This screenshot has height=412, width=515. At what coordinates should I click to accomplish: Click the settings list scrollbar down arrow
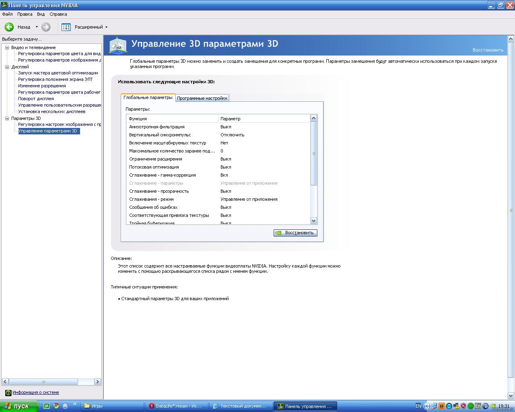314,221
